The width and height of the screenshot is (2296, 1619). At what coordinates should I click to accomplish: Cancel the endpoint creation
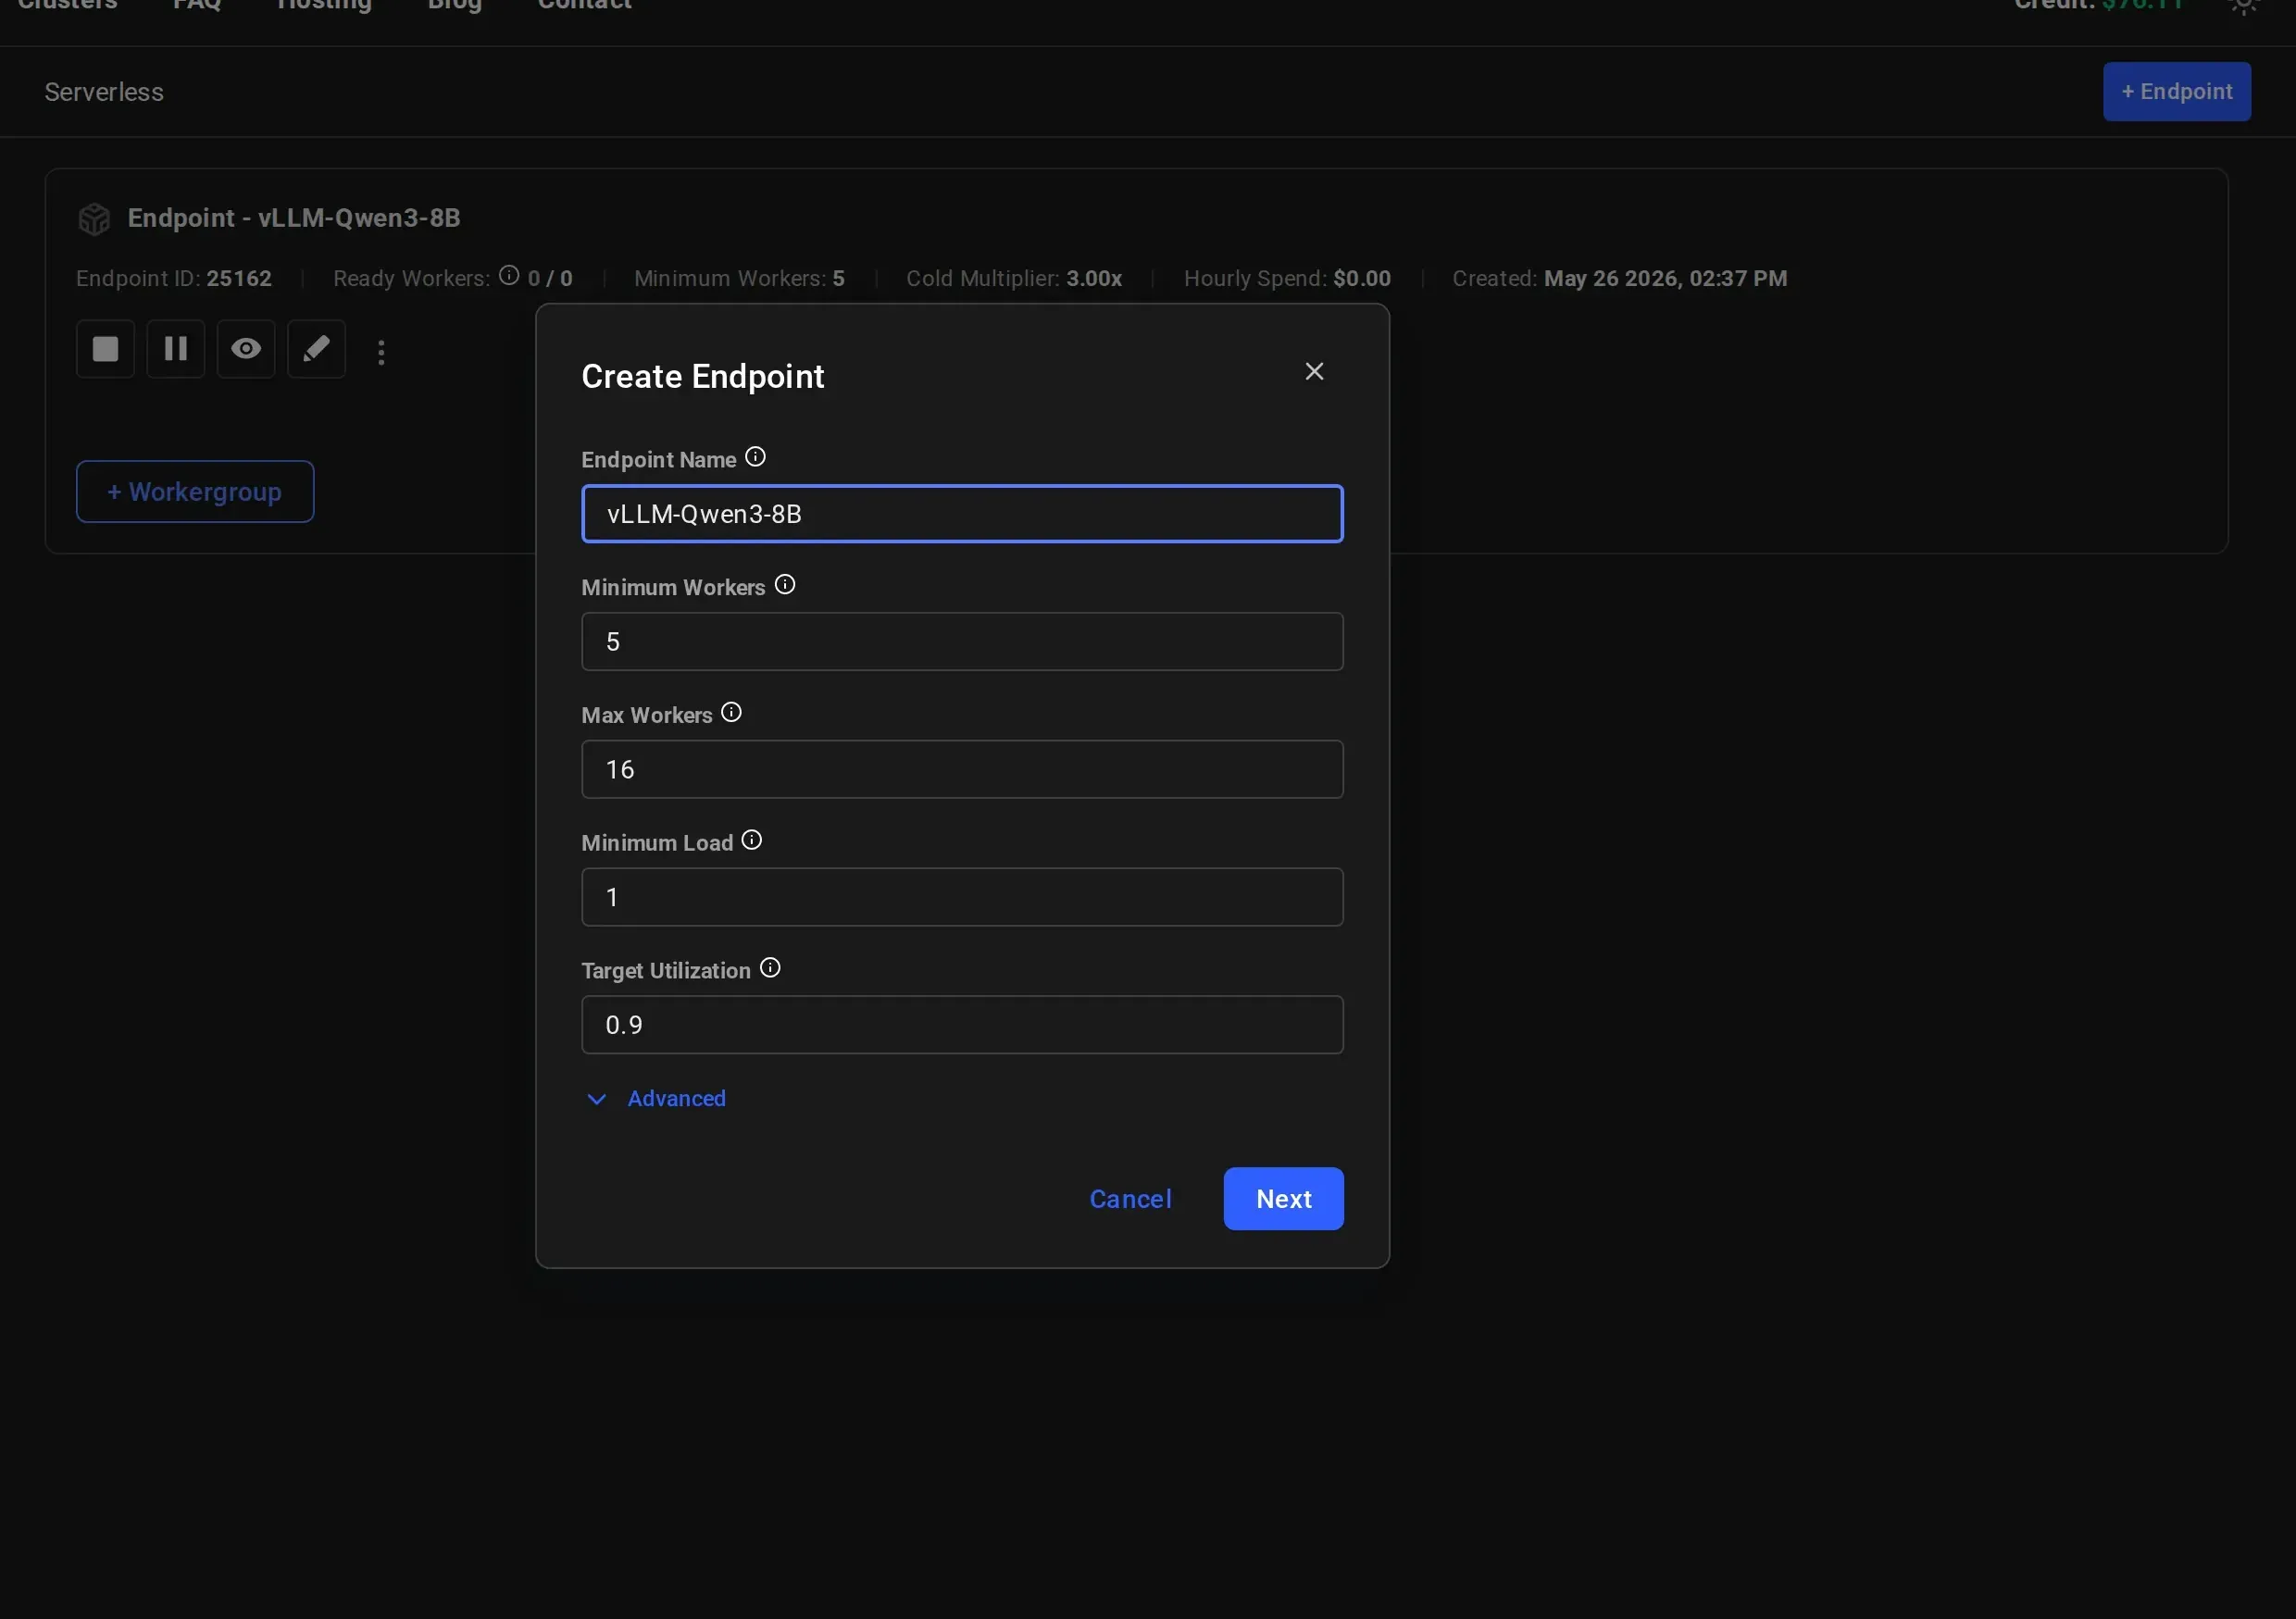tap(1130, 1199)
